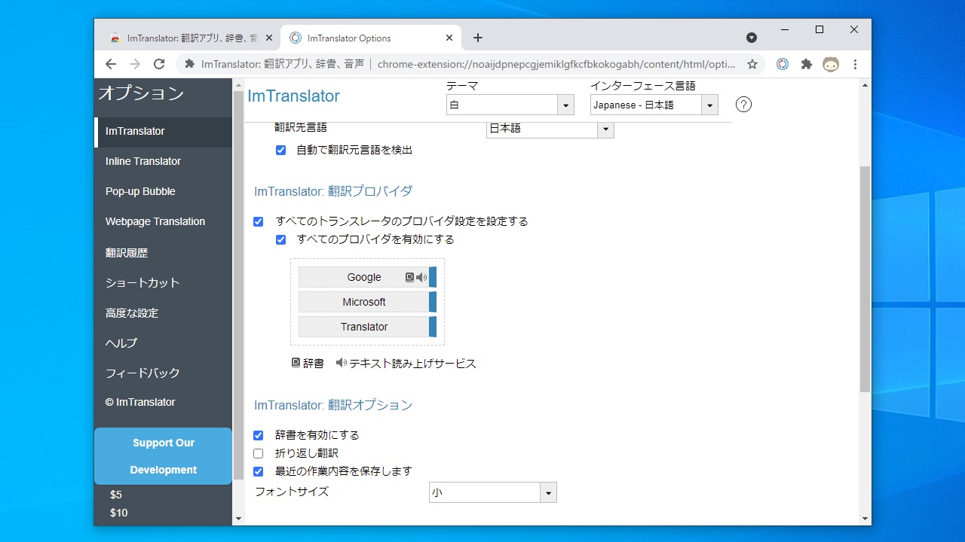965x542 pixels.
Task: Close the ImTranslator Options tab
Action: point(449,38)
